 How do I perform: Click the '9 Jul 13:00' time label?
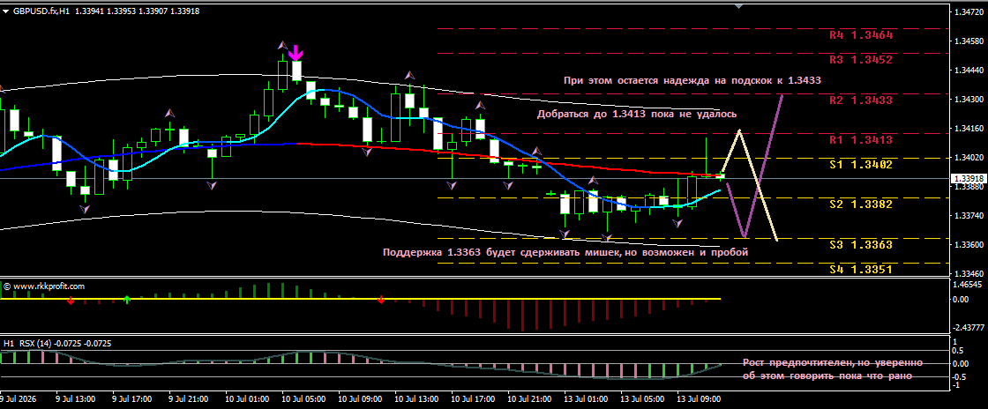(76, 399)
